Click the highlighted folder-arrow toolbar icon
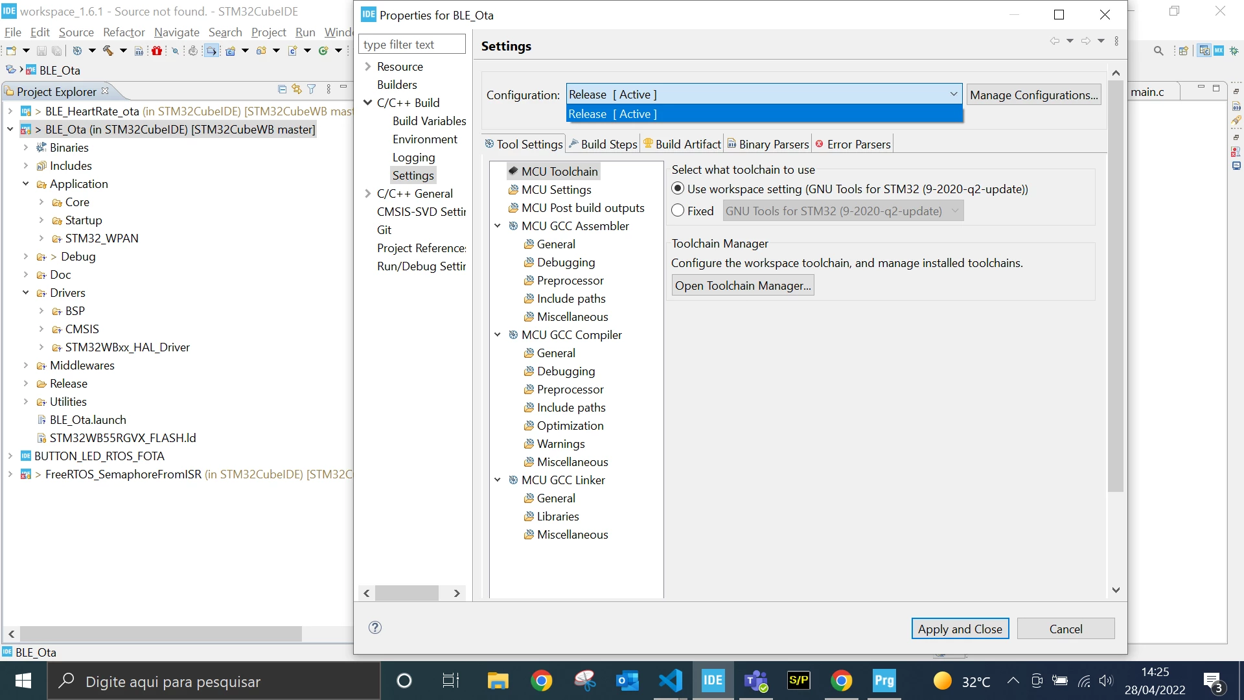The width and height of the screenshot is (1244, 700). (211, 51)
